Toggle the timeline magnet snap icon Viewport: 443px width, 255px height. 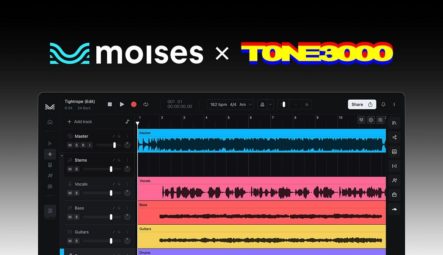click(x=361, y=120)
